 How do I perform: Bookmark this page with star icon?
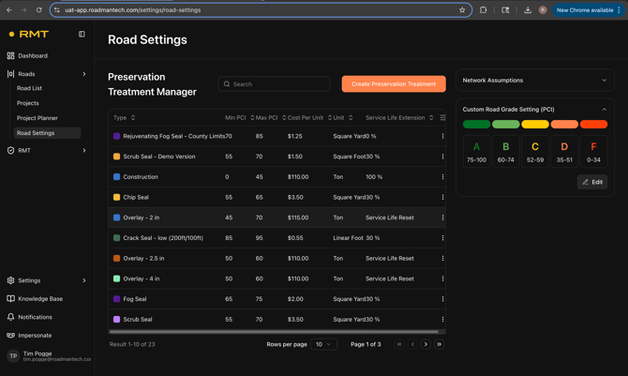(462, 10)
